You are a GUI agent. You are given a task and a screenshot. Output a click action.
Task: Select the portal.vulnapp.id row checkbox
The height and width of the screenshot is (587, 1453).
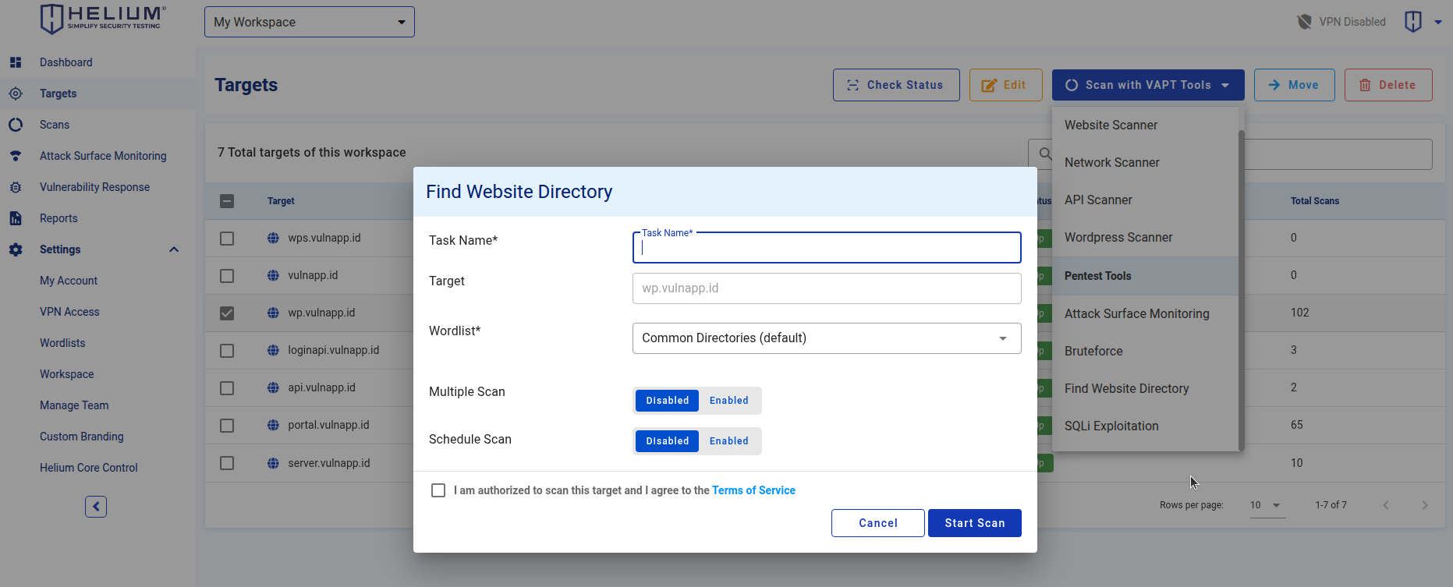tap(227, 426)
